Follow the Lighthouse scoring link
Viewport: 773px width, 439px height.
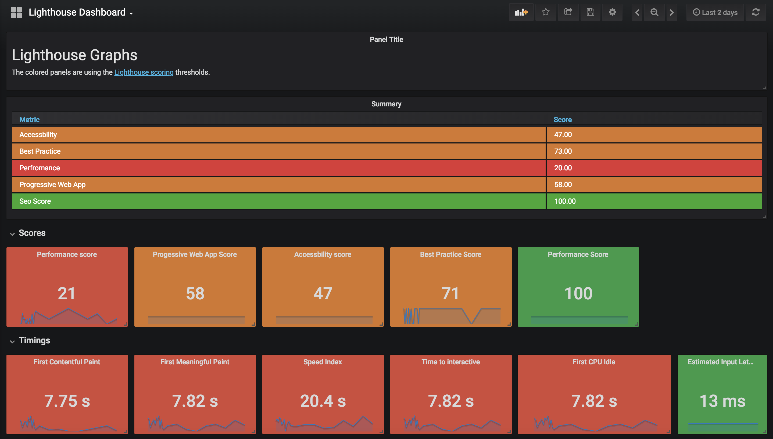(144, 72)
